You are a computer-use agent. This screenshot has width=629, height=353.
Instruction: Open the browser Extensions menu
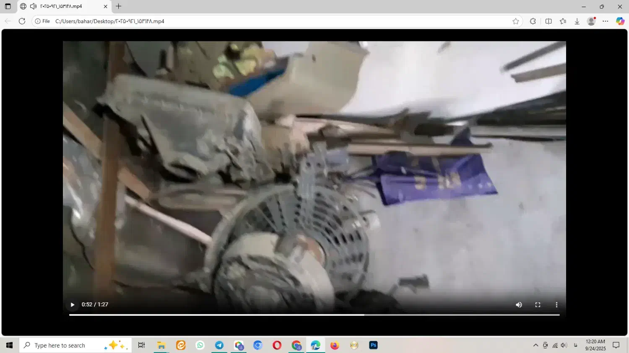[533, 21]
